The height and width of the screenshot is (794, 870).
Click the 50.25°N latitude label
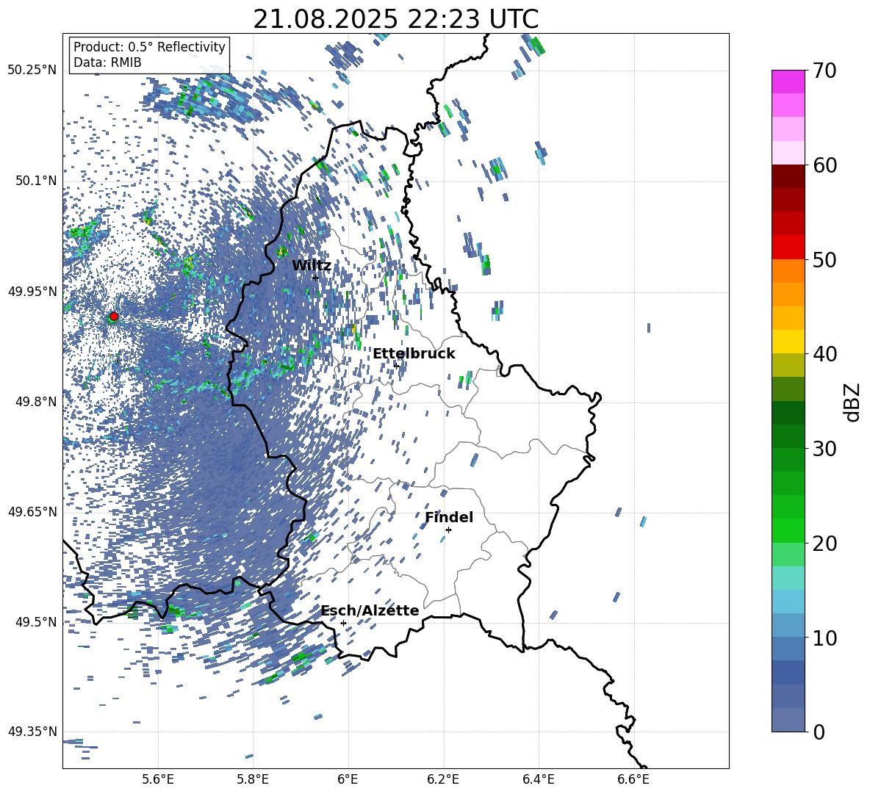point(32,71)
